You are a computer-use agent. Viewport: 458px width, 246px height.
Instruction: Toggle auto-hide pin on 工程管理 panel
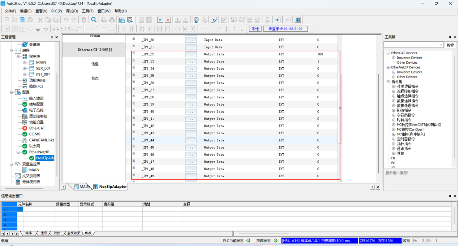[52, 37]
